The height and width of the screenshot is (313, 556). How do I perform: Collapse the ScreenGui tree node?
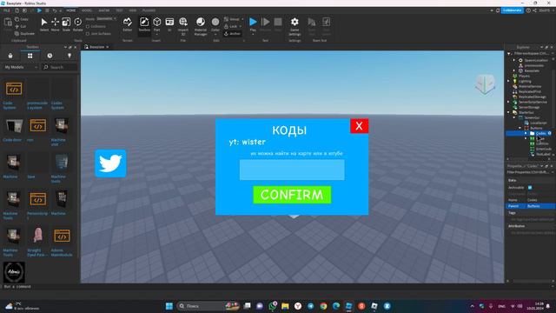514,117
